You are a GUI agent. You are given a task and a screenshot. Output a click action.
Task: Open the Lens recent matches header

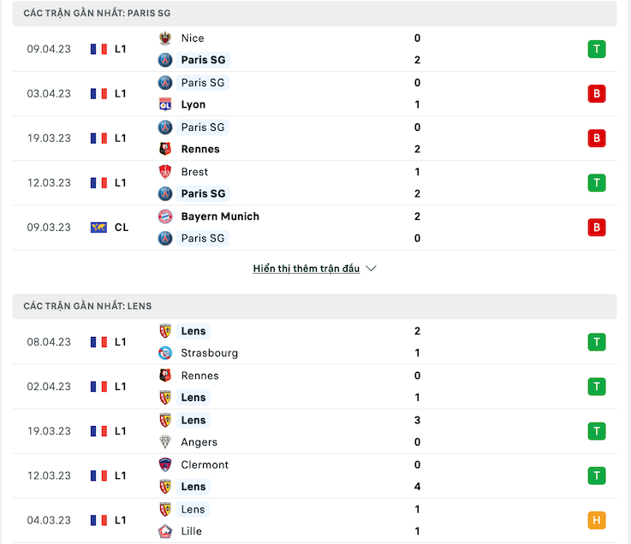314,306
